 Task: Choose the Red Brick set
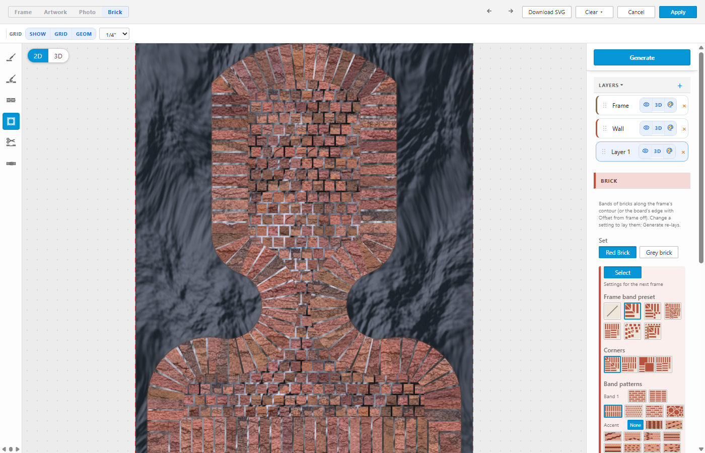coord(617,252)
